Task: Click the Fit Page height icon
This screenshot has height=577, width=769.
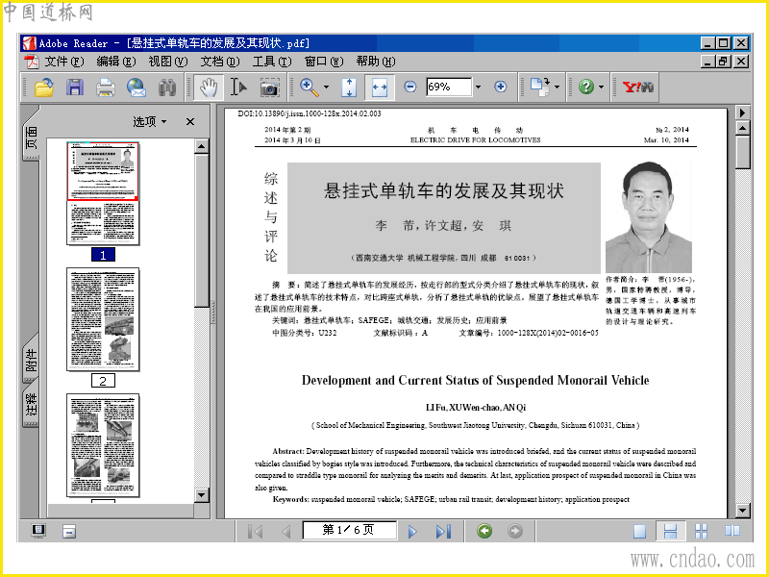Action: pyautogui.click(x=349, y=88)
